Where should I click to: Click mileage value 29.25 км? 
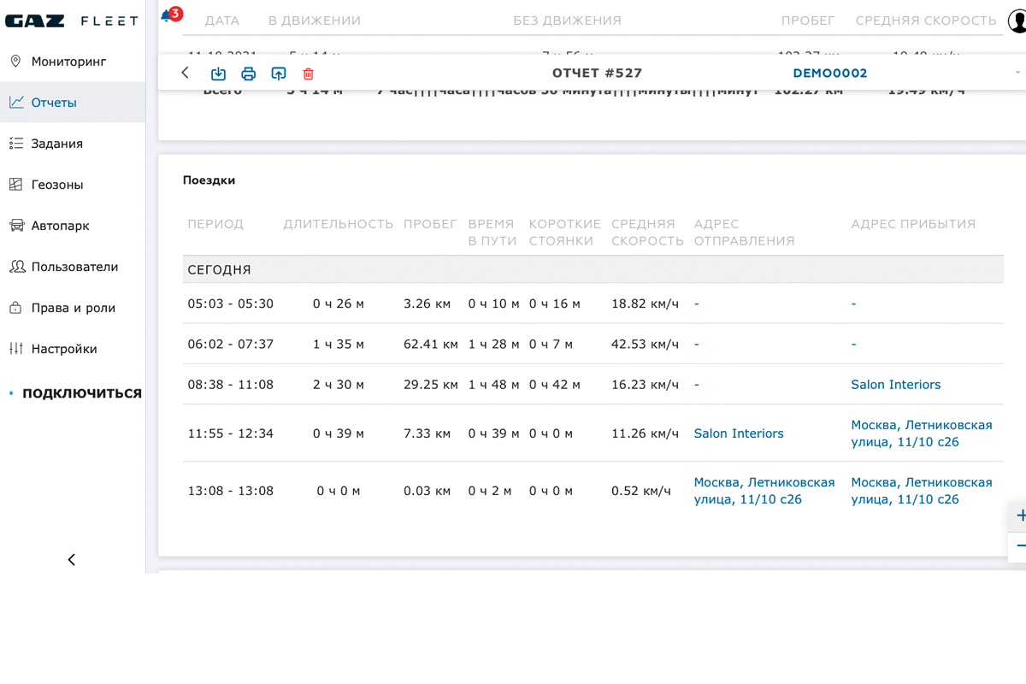[431, 385]
